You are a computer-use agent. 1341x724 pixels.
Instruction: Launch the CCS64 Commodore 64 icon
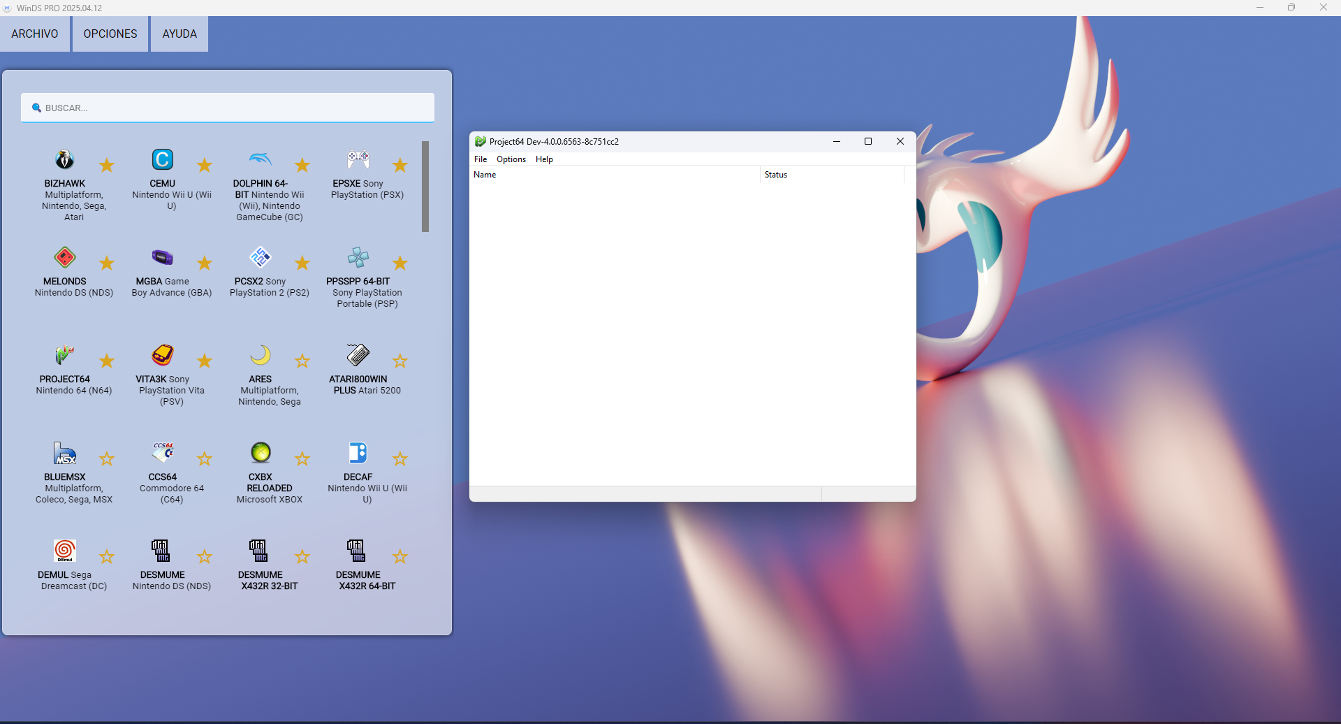pyautogui.click(x=163, y=453)
